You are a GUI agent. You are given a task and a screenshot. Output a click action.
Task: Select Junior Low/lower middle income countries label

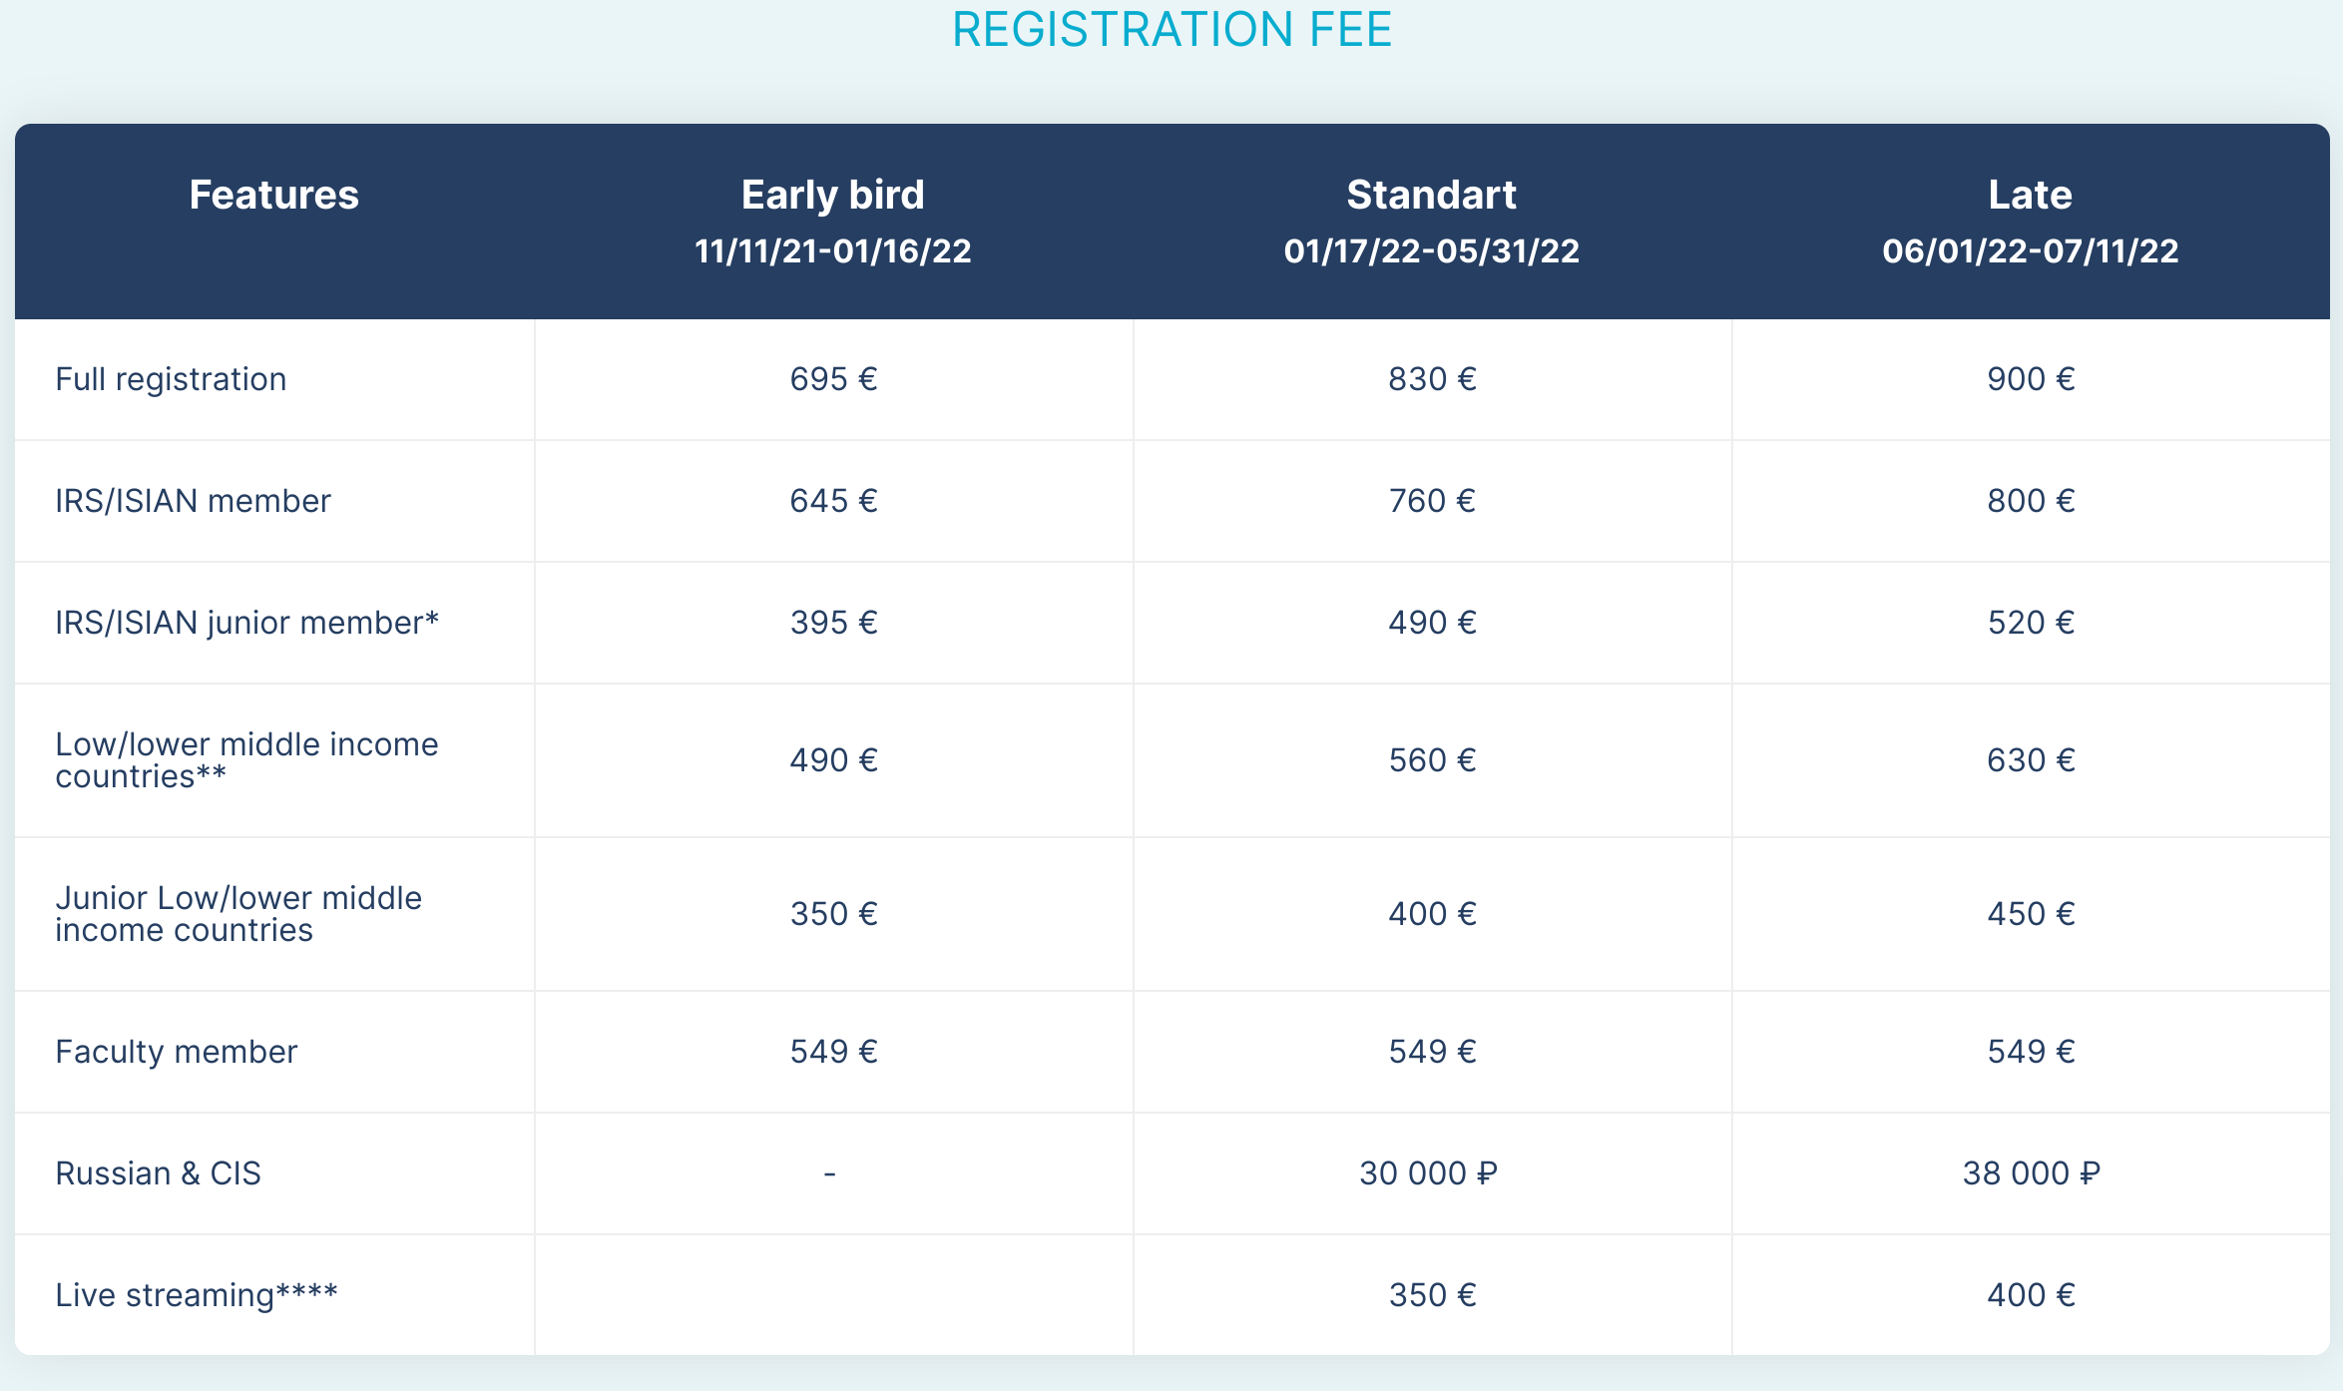tap(238, 914)
